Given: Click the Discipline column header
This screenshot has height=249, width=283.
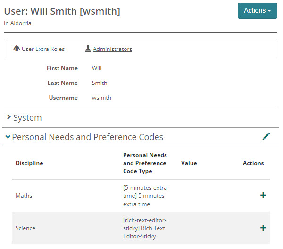Looking at the screenshot, I should click(29, 163).
